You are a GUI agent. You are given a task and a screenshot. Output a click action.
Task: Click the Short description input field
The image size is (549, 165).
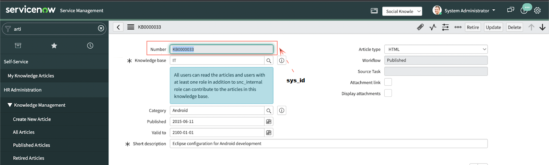tap(328, 144)
